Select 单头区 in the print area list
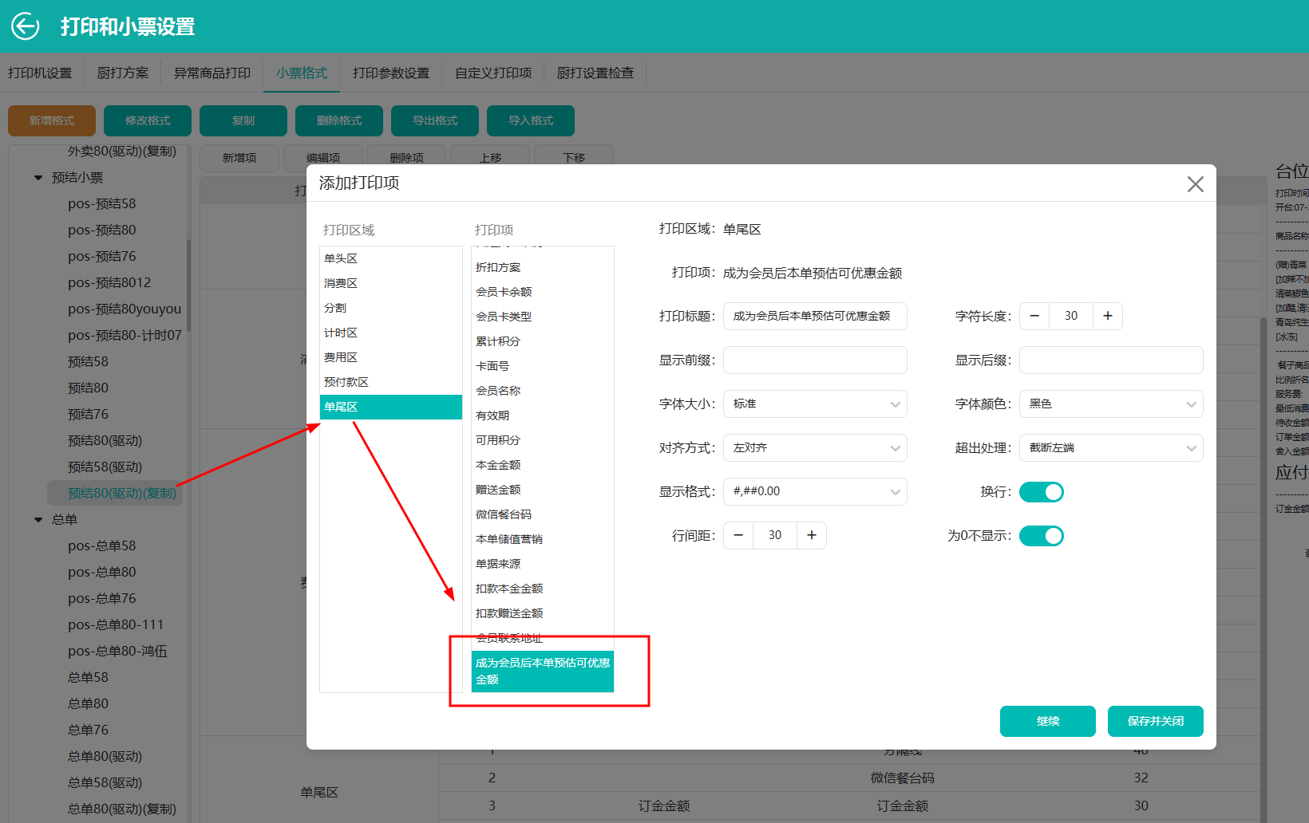This screenshot has height=823, width=1309. (x=341, y=258)
